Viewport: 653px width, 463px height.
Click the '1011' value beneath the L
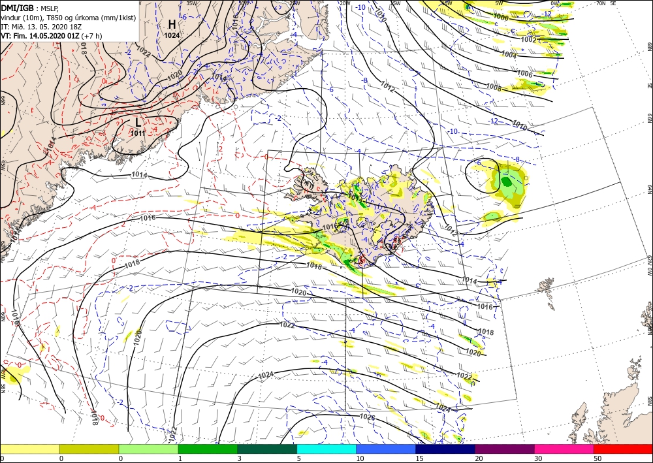coord(138,133)
